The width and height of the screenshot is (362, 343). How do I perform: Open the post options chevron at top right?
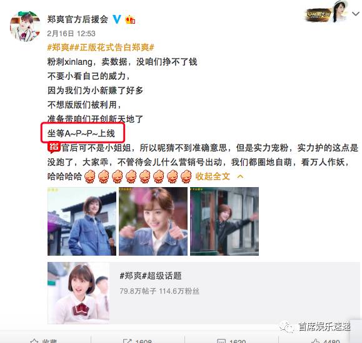click(x=356, y=14)
